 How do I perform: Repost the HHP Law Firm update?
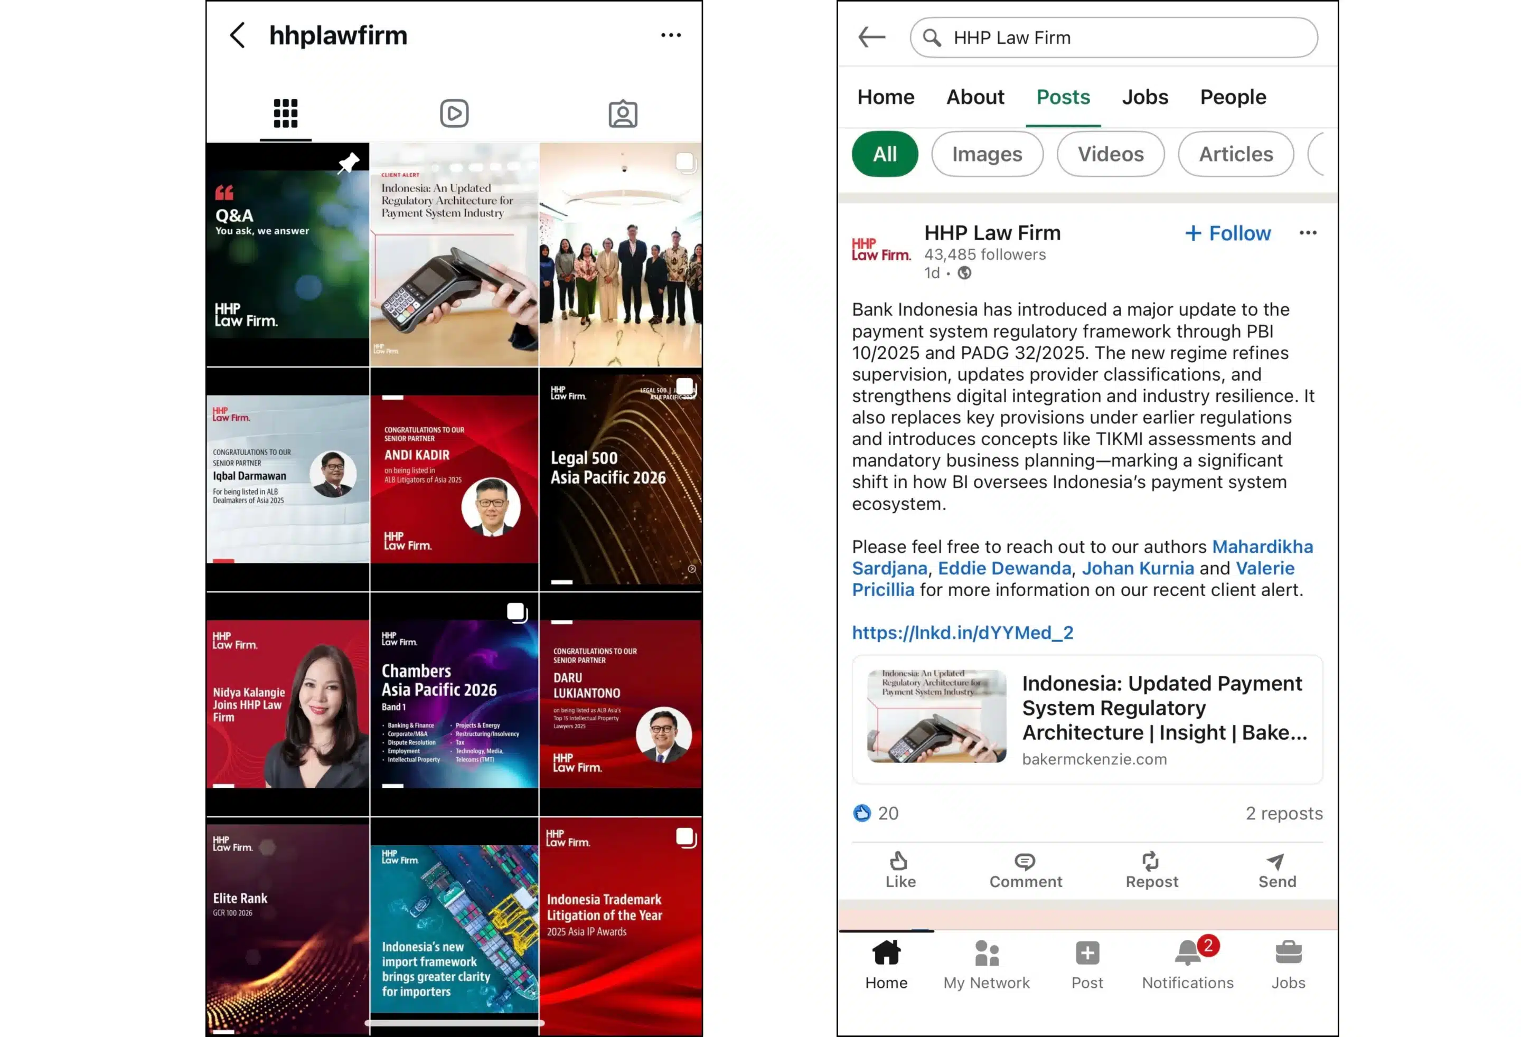pyautogui.click(x=1151, y=870)
